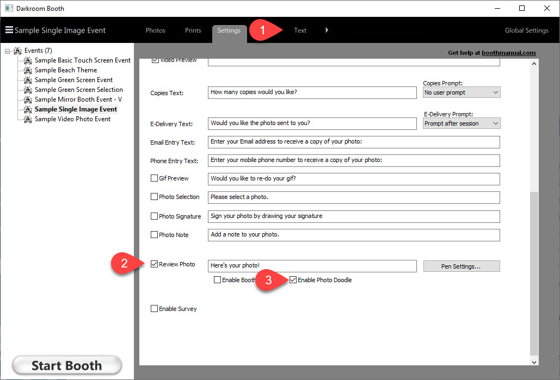Check the Enable Survey box
560x380 pixels.
[x=155, y=309]
